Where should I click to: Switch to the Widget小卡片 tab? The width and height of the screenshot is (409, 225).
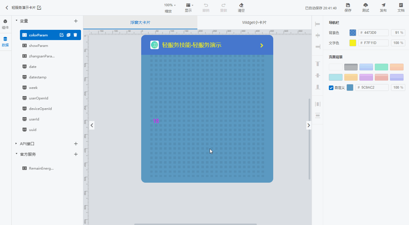254,22
